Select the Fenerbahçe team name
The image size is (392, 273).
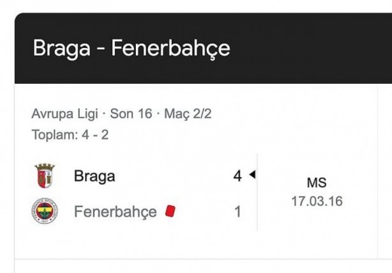pyautogui.click(x=115, y=212)
